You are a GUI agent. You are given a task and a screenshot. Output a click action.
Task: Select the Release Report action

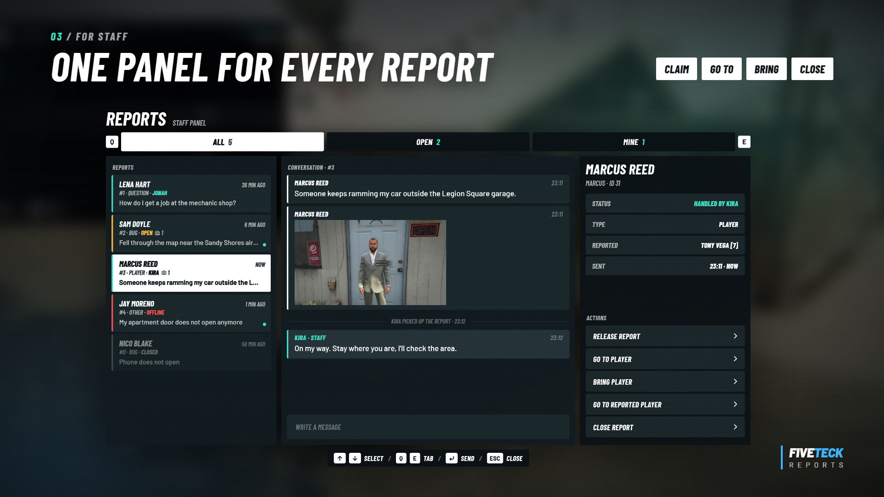665,336
